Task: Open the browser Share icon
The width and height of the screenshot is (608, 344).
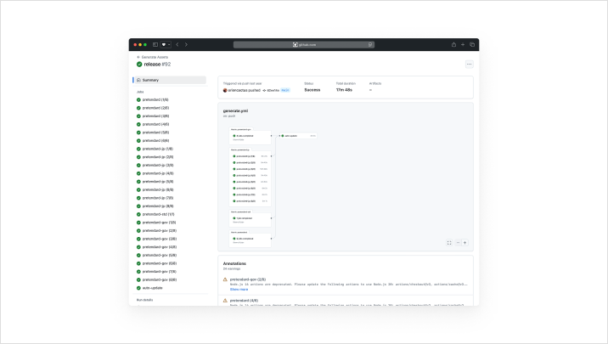Action: click(x=453, y=45)
